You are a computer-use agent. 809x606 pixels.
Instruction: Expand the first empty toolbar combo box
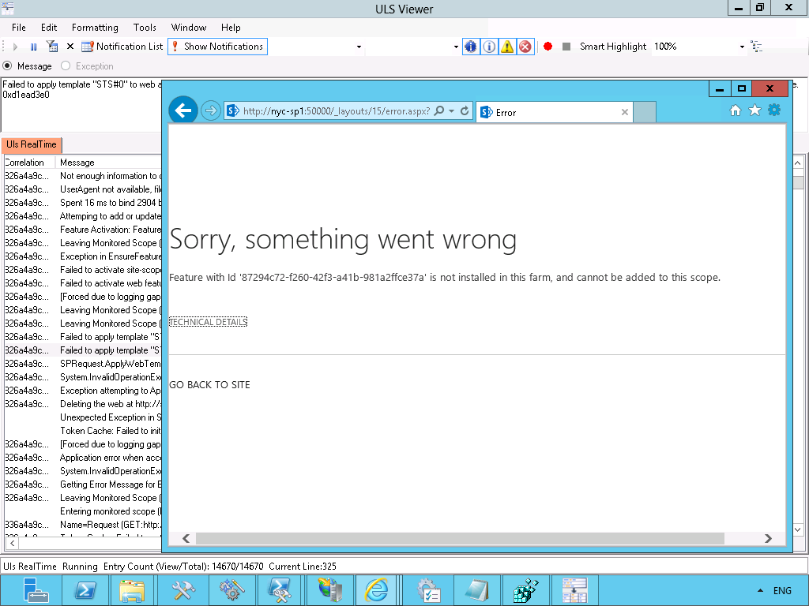point(359,47)
